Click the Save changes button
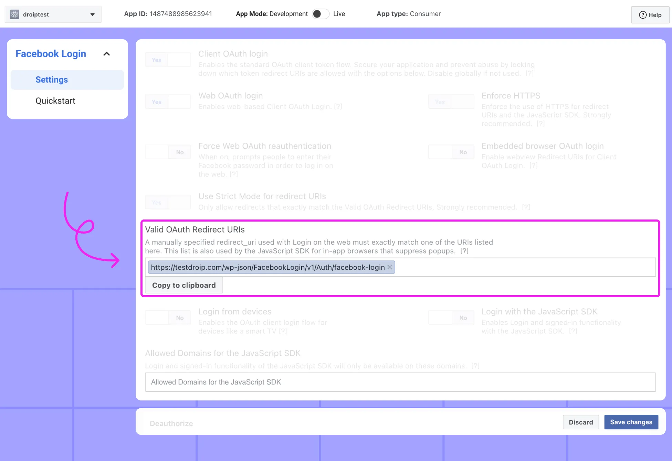Screen dimensions: 672x461 (x=631, y=422)
